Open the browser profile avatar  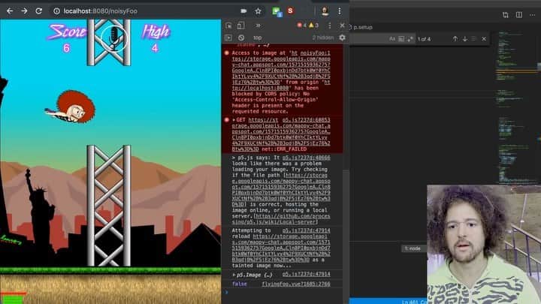pyautogui.click(x=325, y=11)
